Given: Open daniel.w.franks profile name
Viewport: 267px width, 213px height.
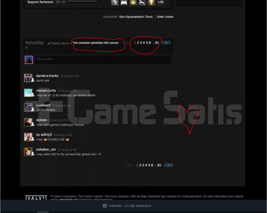Looking at the screenshot, I should coord(47,76).
